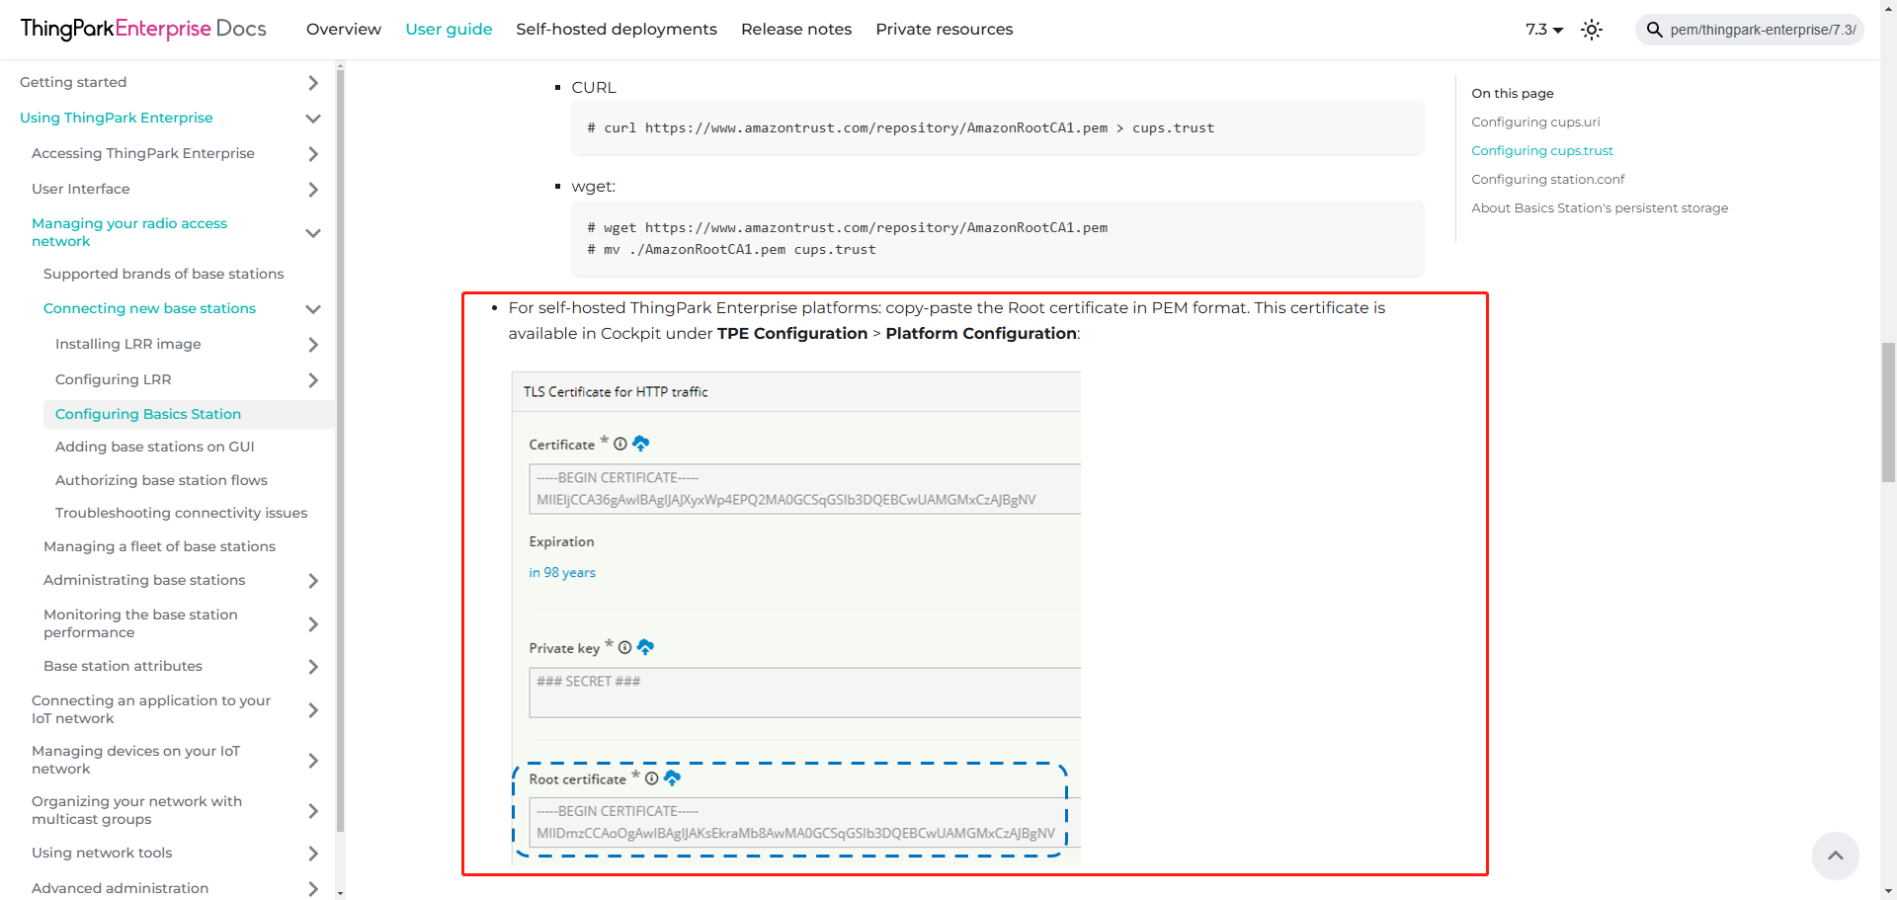This screenshot has width=1897, height=900.
Task: Jump to Configuring cups.uri section
Action: tap(1535, 122)
